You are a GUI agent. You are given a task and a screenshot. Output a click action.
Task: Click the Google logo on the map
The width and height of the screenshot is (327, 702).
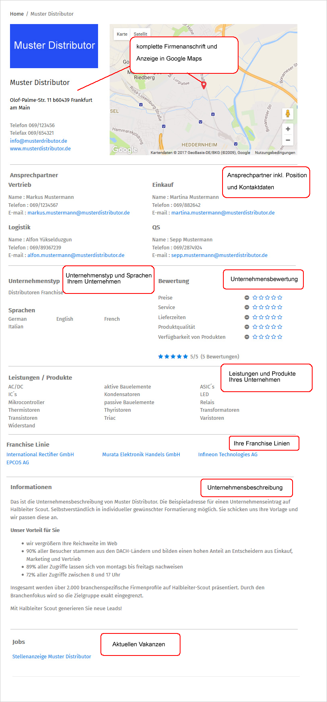click(124, 150)
